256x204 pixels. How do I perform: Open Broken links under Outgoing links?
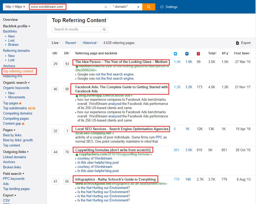pos(12,167)
